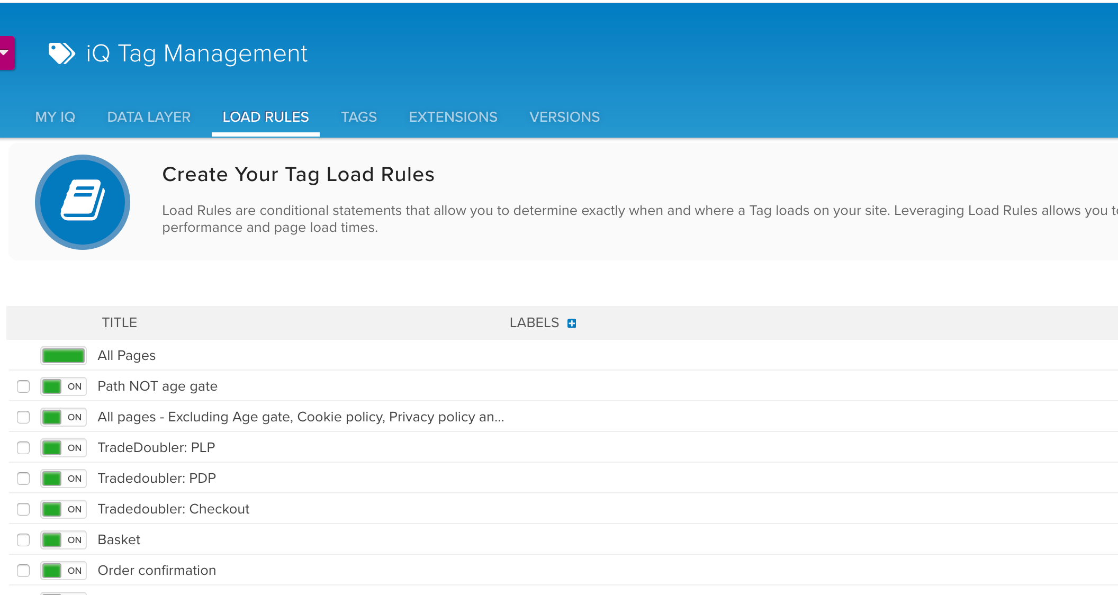Viewport: 1118px width, 595px height.
Task: Open the DATA LAYER tab
Action: coord(149,117)
